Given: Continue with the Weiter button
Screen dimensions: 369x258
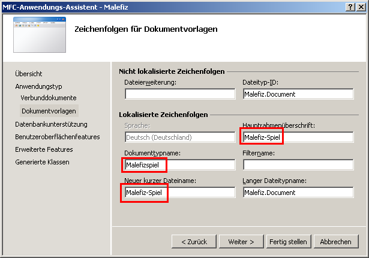Looking at the screenshot, I should [x=241, y=242].
